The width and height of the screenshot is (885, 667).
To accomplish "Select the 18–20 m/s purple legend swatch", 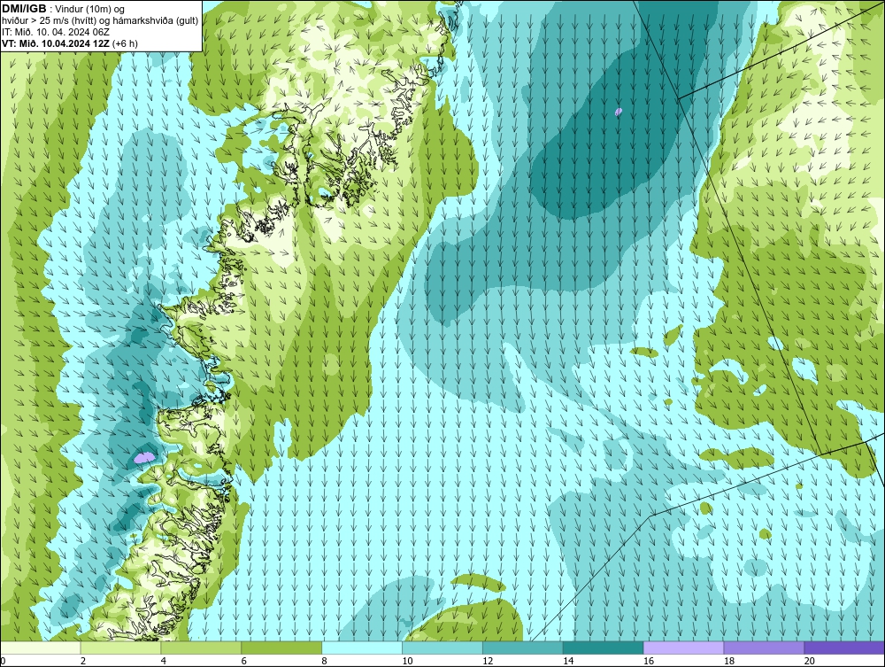I will 765,648.
